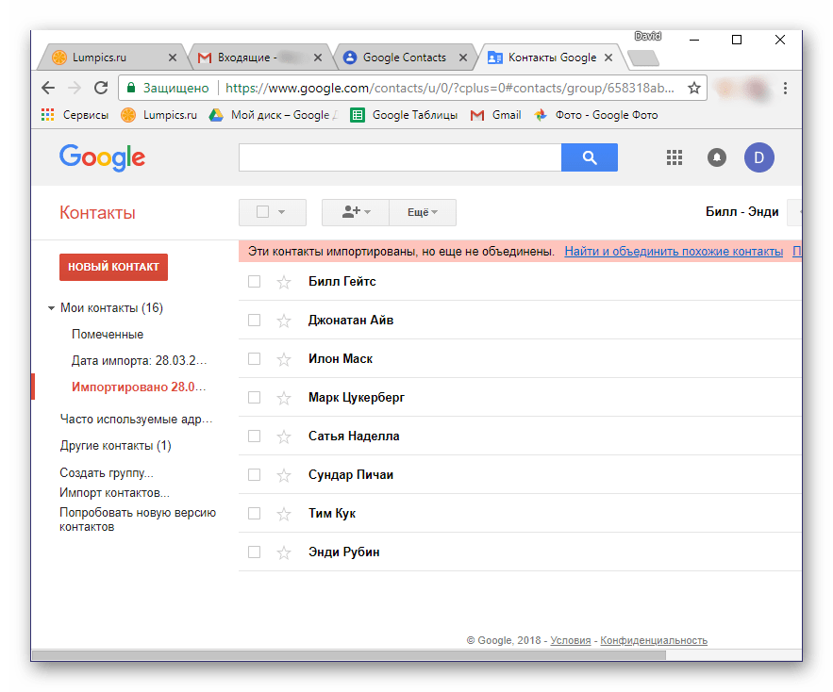
Task: Open the Ещё dropdown menu
Action: point(423,212)
